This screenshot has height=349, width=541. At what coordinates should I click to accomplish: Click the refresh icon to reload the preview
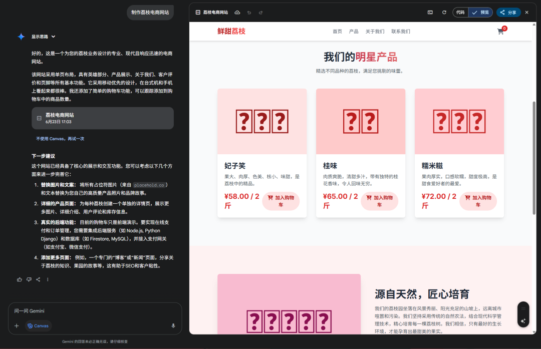[x=444, y=13]
